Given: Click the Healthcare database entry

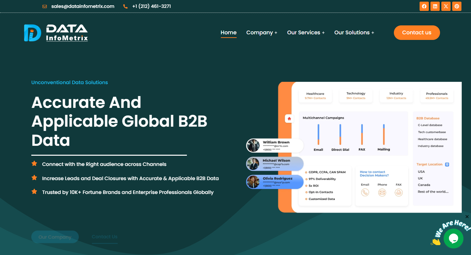Looking at the screenshot, I should click(x=432, y=139).
